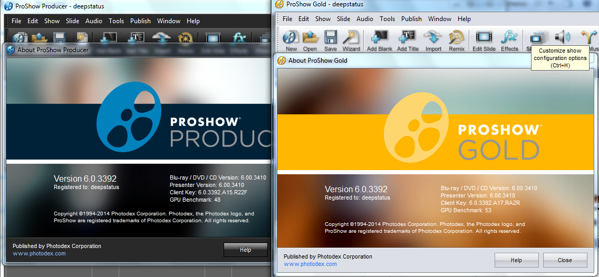
Task: Click the Remix icon in ProShow Gold
Action: point(456,39)
